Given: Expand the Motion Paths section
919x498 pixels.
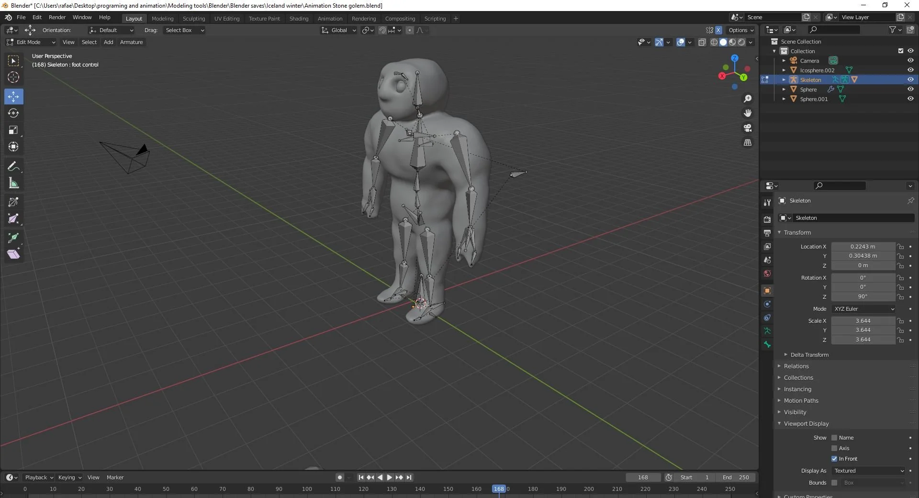Looking at the screenshot, I should (802, 401).
